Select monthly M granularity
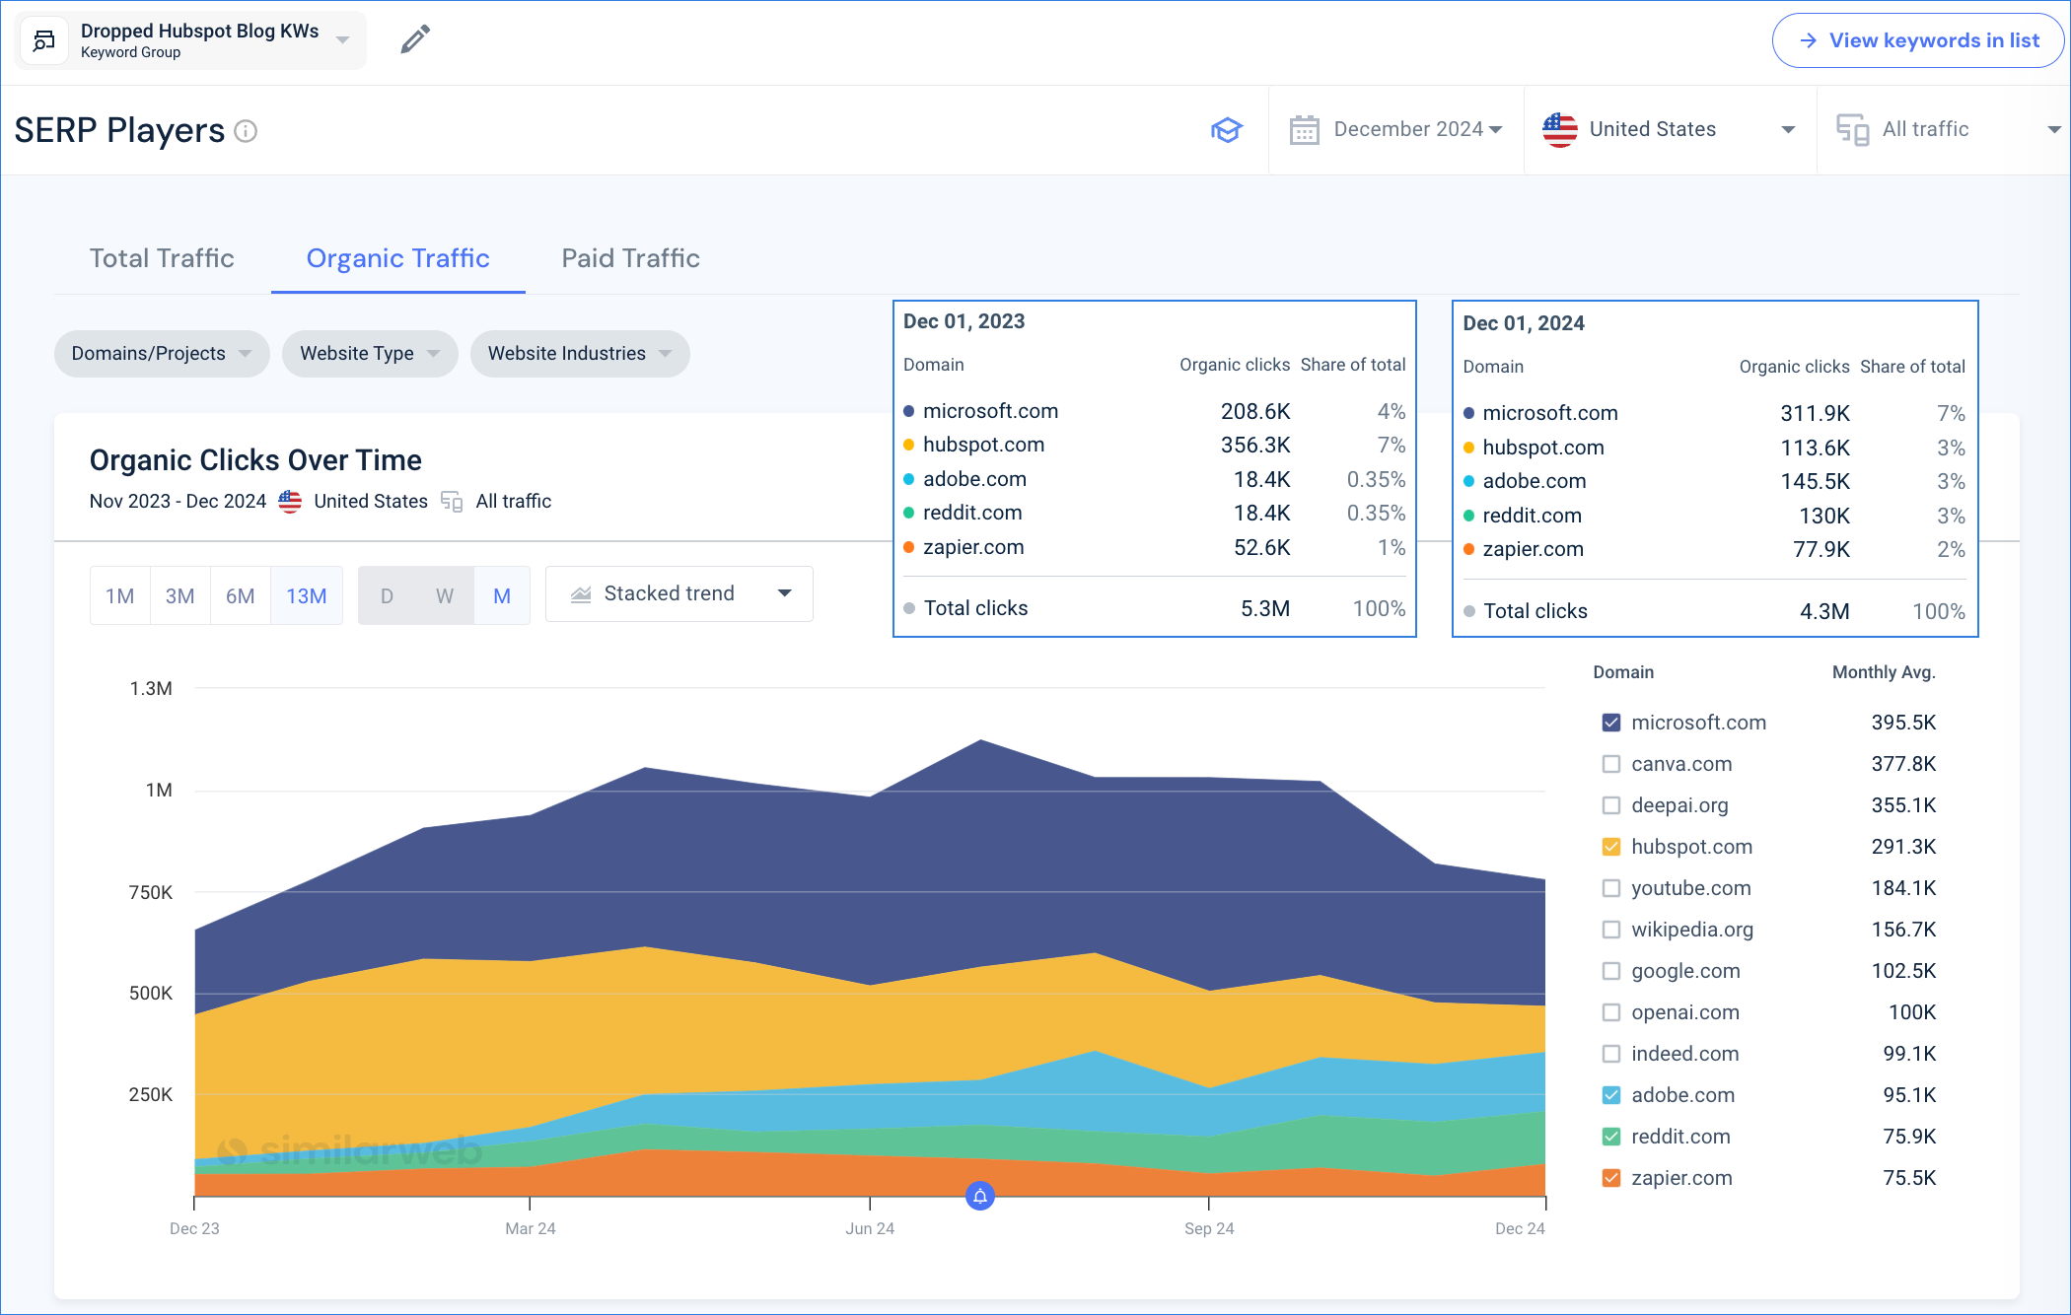 point(502,595)
